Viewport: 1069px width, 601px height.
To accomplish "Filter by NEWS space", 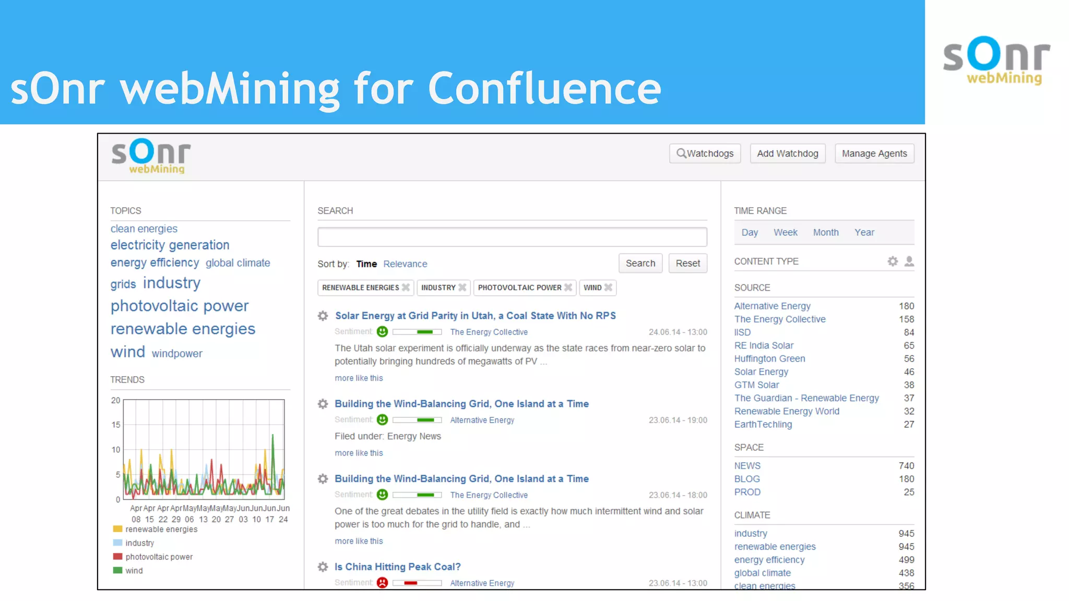I will point(747,466).
